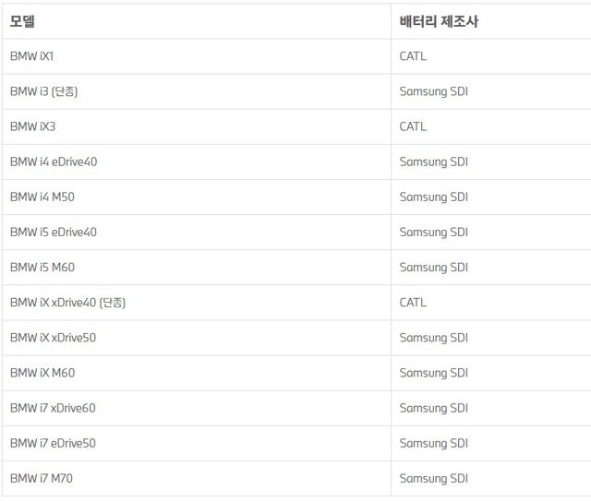Viewport: 591px width, 502px height.
Task: Select the BMW i5 M60 cell
Action: pos(42,267)
